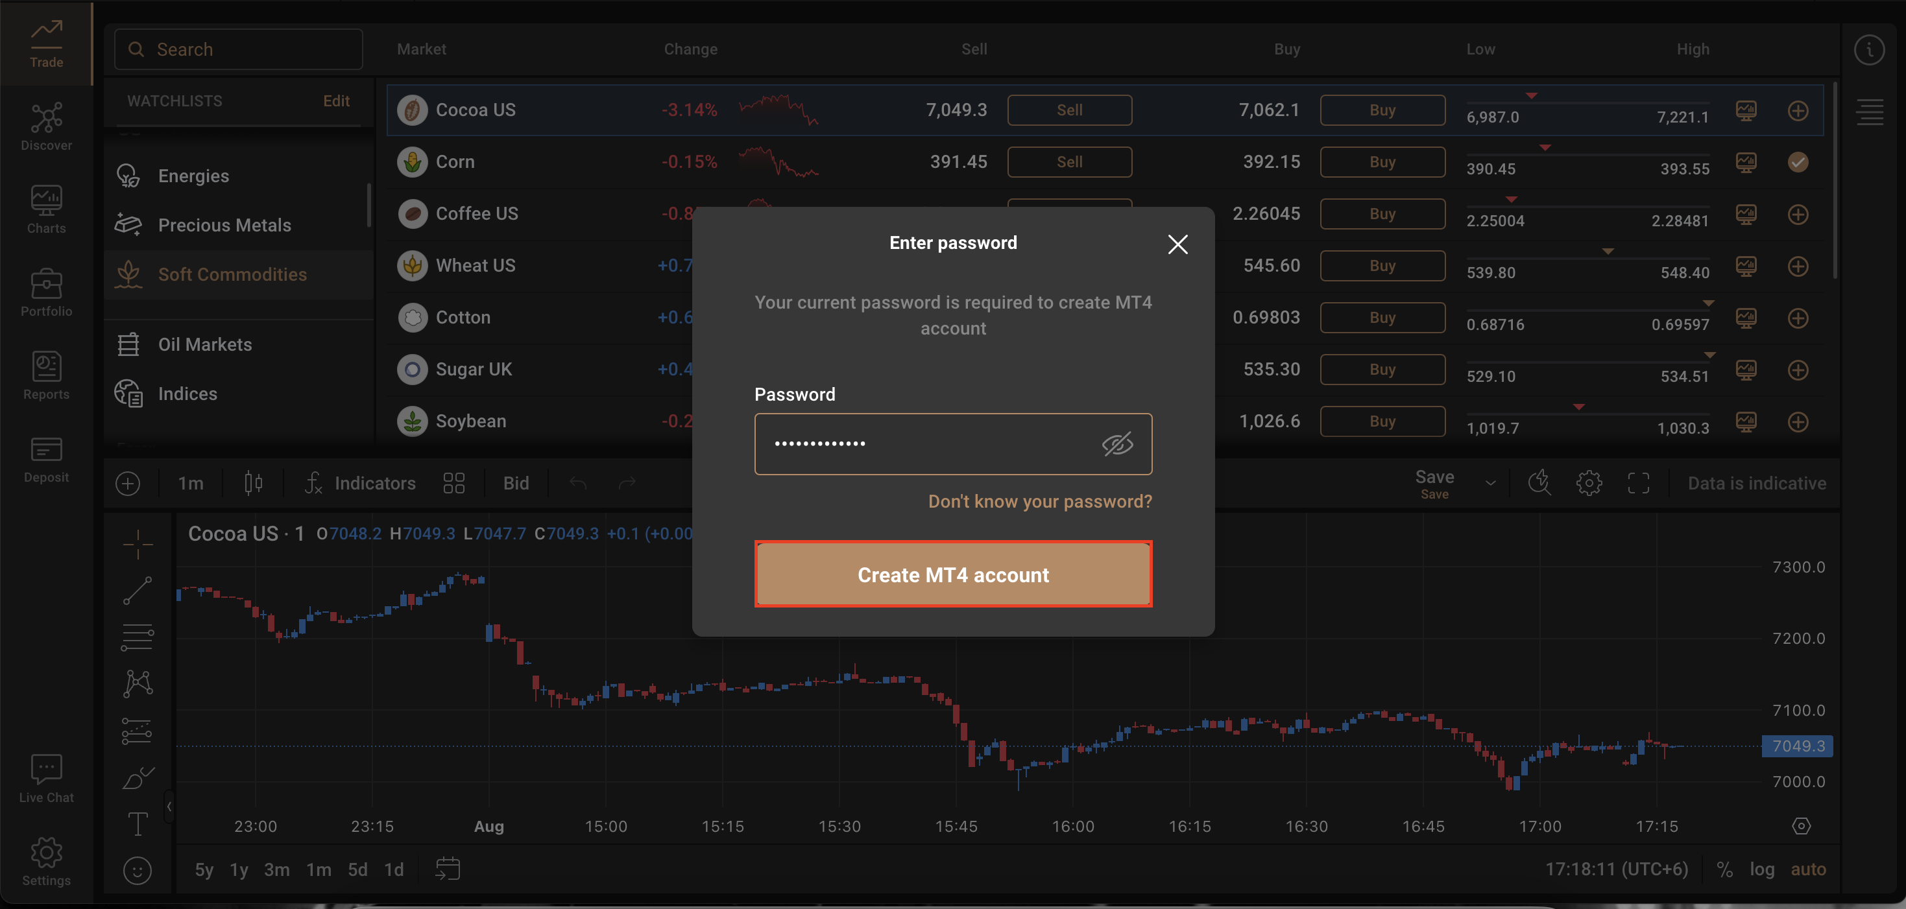Screen dimensions: 1906x909
Task: Open the Reports sidebar icon
Action: [x=46, y=376]
